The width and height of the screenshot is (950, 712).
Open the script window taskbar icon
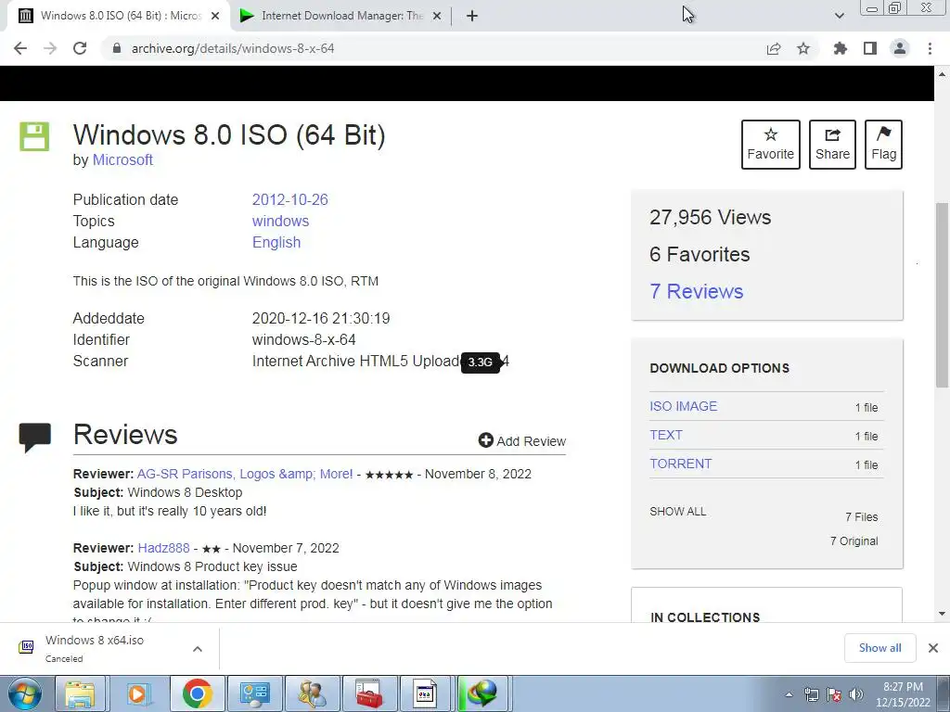425,693
